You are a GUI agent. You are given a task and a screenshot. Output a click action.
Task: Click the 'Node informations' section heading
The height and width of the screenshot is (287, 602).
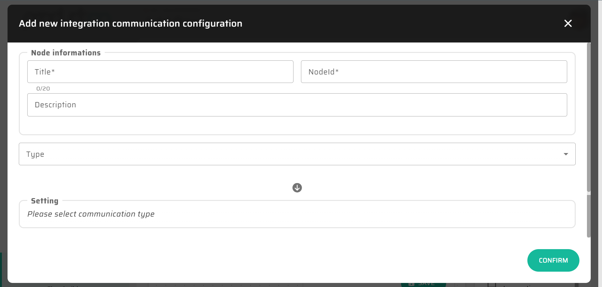pyautogui.click(x=66, y=53)
